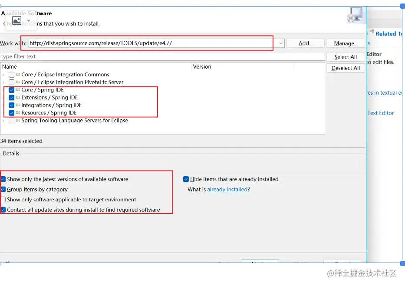The height and width of the screenshot is (286, 405).
Task: Click the category icon beside Core / Spring IDE
Action: coord(18,89)
